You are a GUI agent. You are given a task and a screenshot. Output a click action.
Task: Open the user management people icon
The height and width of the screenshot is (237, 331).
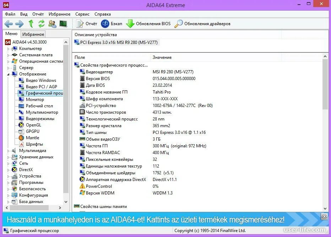click(52, 24)
